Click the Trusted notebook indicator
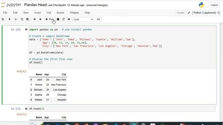The height and width of the screenshot is (125, 223). (x=180, y=13)
